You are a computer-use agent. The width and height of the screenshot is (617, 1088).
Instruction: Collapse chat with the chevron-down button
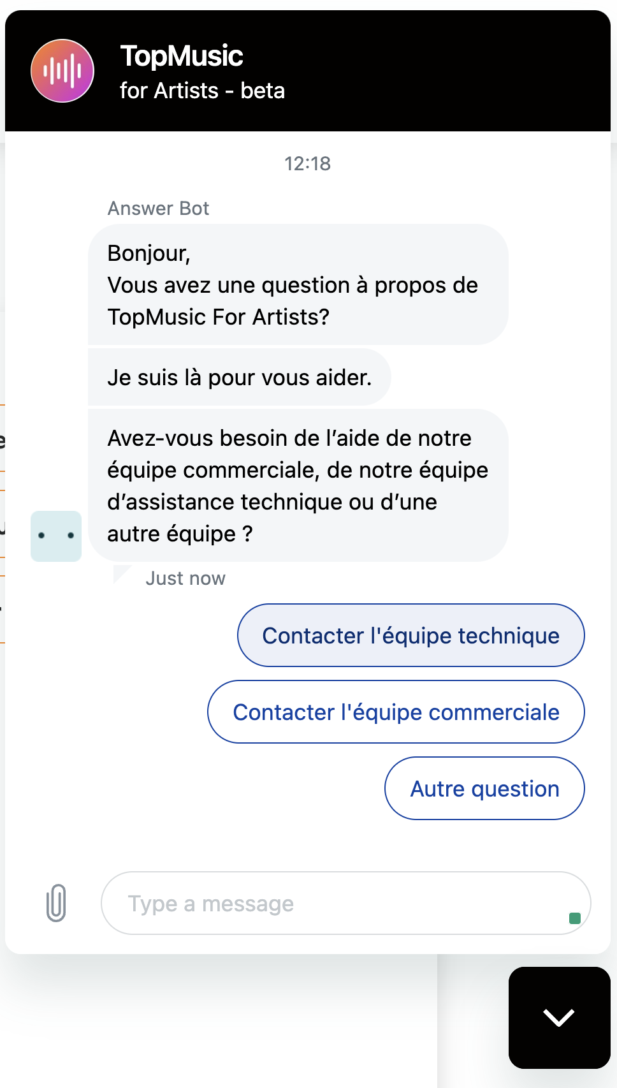(559, 1017)
